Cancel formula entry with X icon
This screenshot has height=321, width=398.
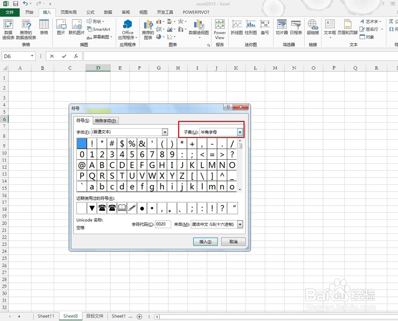pos(52,56)
